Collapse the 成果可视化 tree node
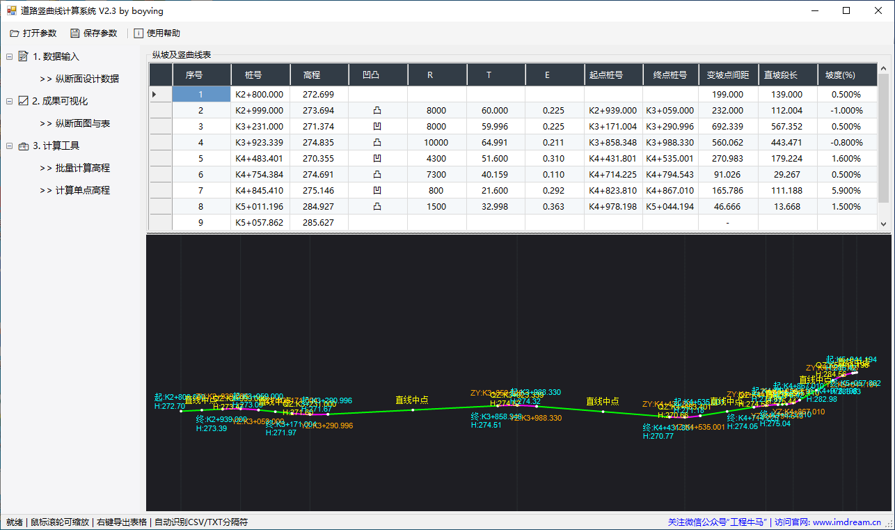895x530 pixels. [x=9, y=101]
